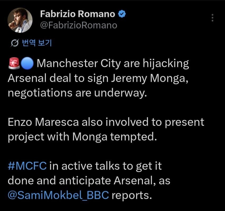Click the word 'reports.' ending the tweet
Image resolution: width=225 pixels, height=211 pixels.
coord(132,196)
